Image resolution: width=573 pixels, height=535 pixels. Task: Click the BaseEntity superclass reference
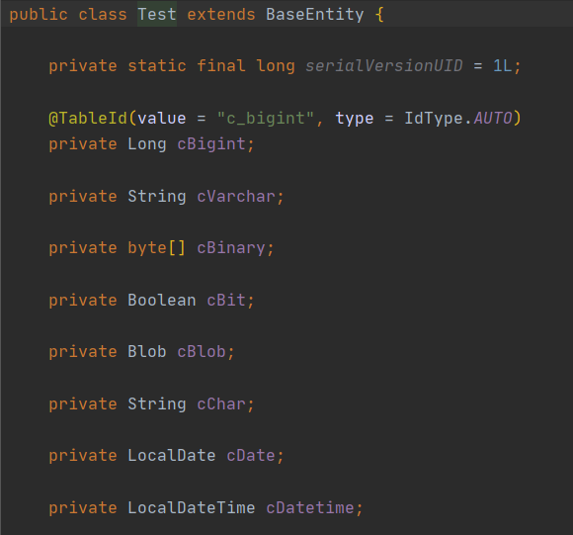(314, 15)
